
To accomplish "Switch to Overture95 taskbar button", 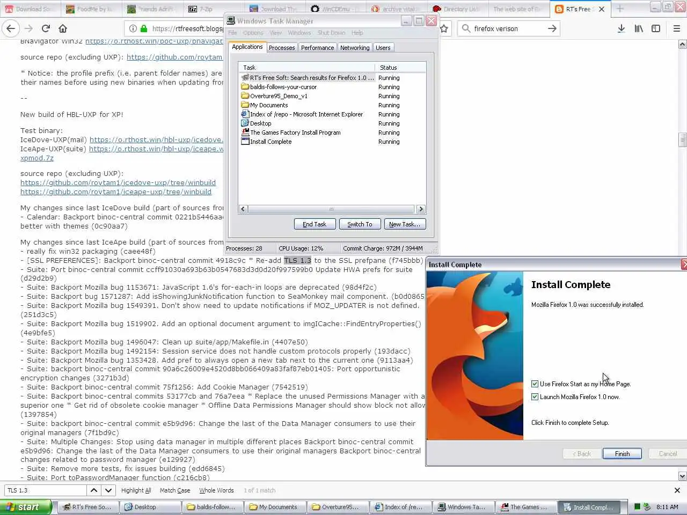I will click(x=338, y=507).
